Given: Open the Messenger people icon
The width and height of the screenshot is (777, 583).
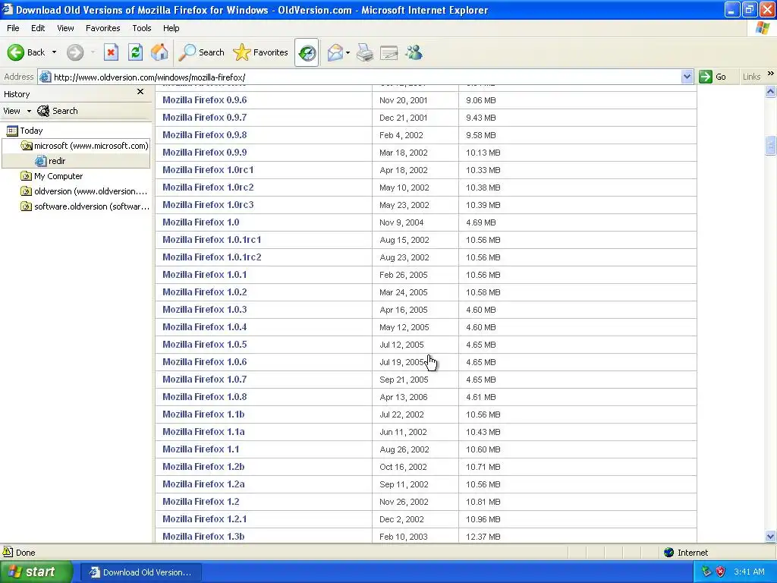Looking at the screenshot, I should [x=414, y=52].
